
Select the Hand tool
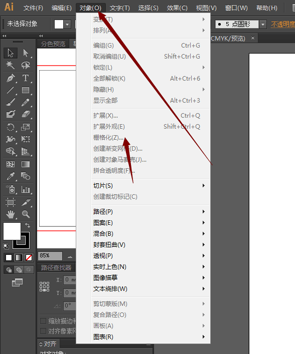pos(11,214)
